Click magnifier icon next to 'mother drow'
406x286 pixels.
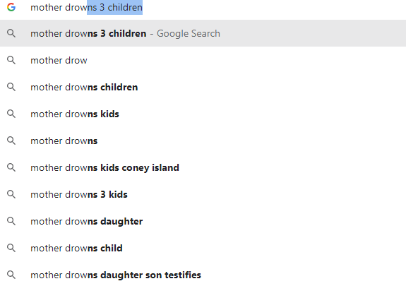click(x=11, y=60)
